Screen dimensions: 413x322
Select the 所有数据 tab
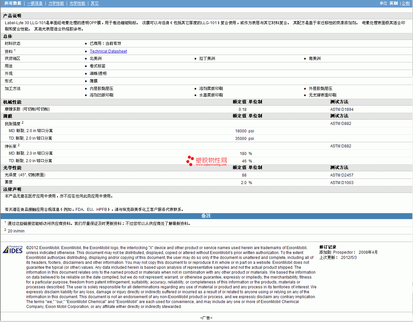13,3
